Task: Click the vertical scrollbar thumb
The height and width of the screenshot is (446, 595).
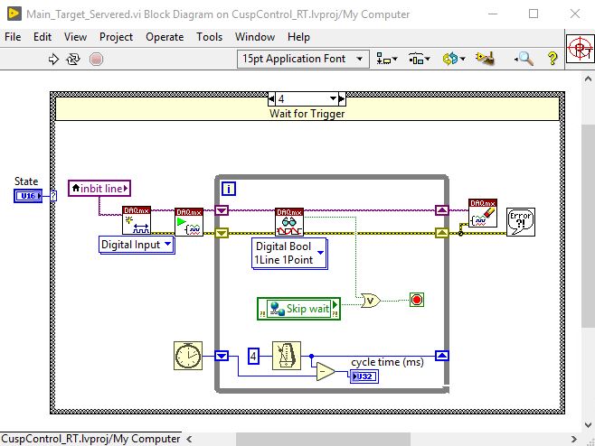Action: coord(588,226)
